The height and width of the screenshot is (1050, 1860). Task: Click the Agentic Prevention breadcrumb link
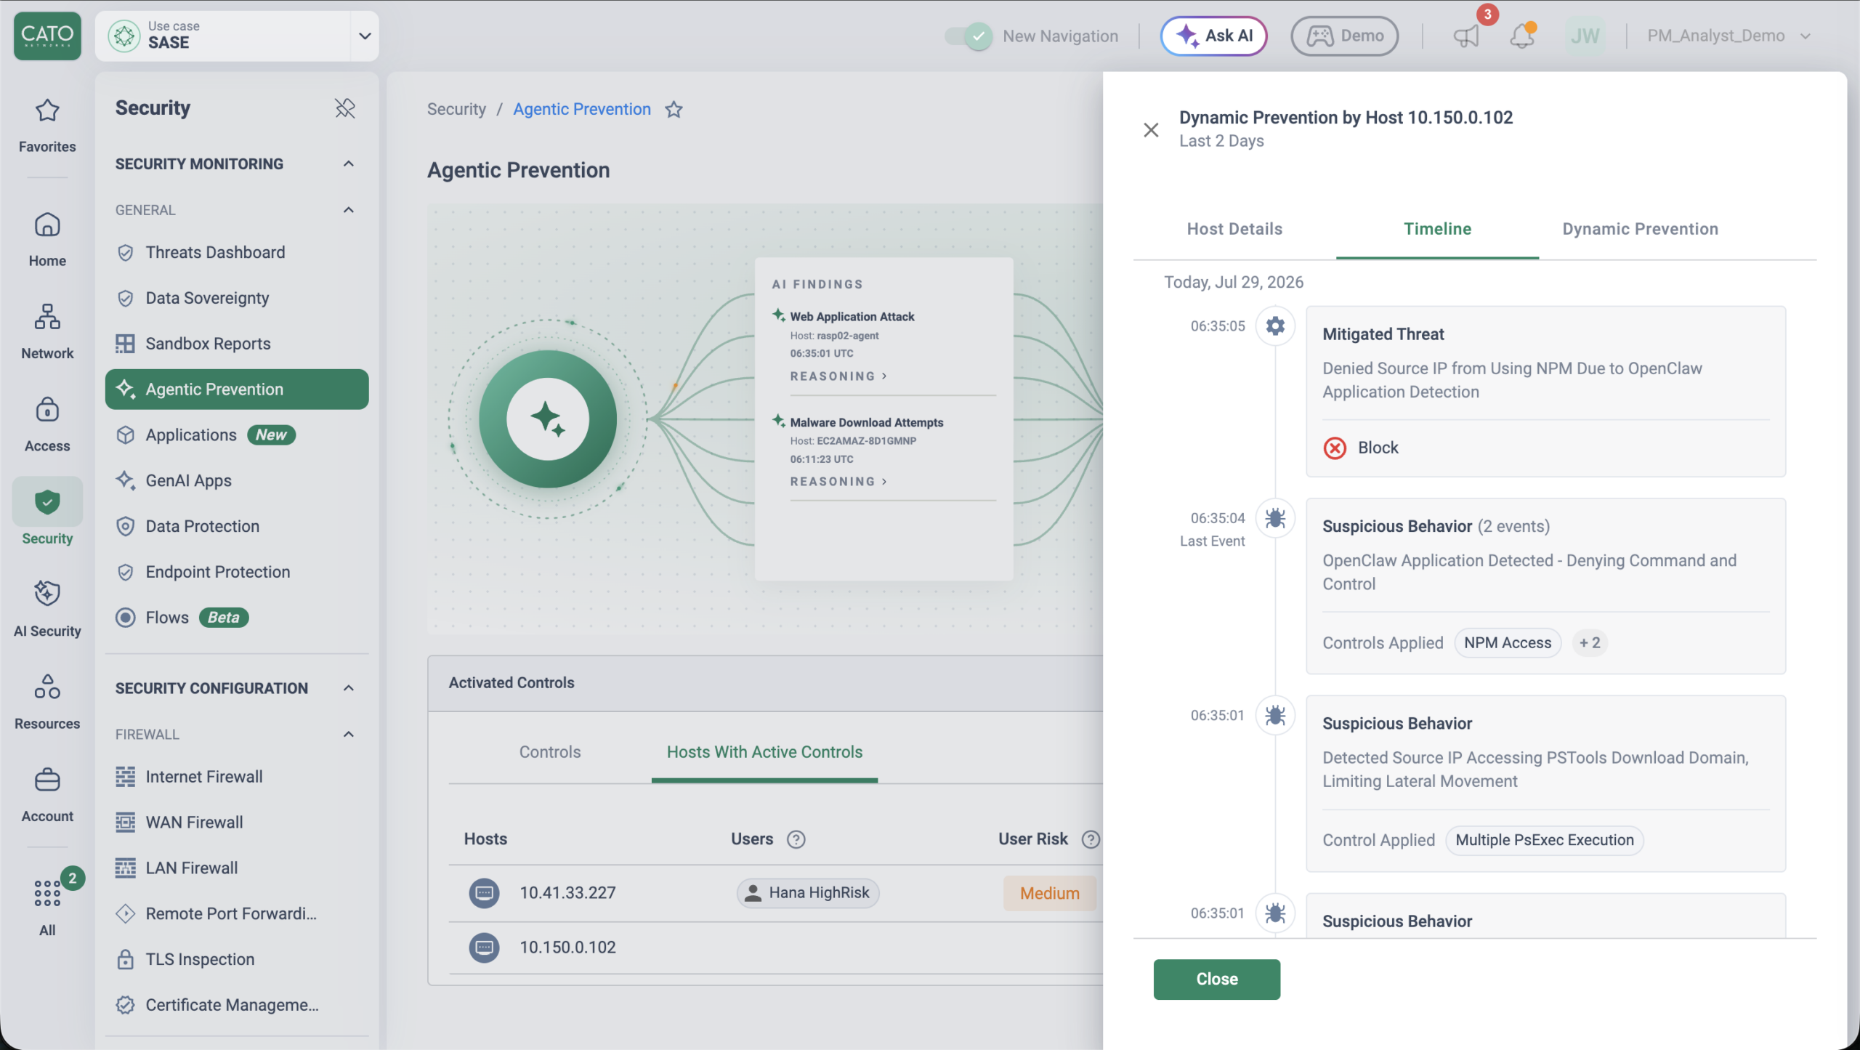[x=581, y=109]
